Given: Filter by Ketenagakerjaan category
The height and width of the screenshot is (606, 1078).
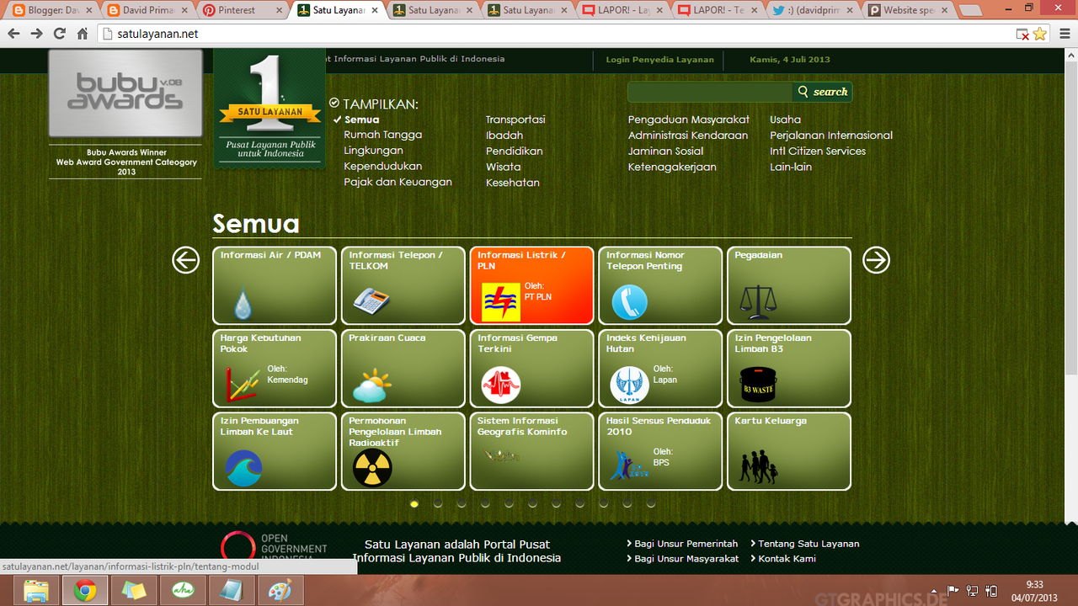Looking at the screenshot, I should (672, 167).
